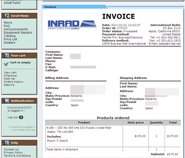Click the Authentication panel header
The height and width of the screenshot is (158, 185).
click(x=19, y=101)
